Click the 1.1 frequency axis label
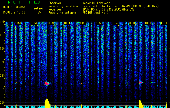The image size is (170, 108). click(x=2, y=35)
